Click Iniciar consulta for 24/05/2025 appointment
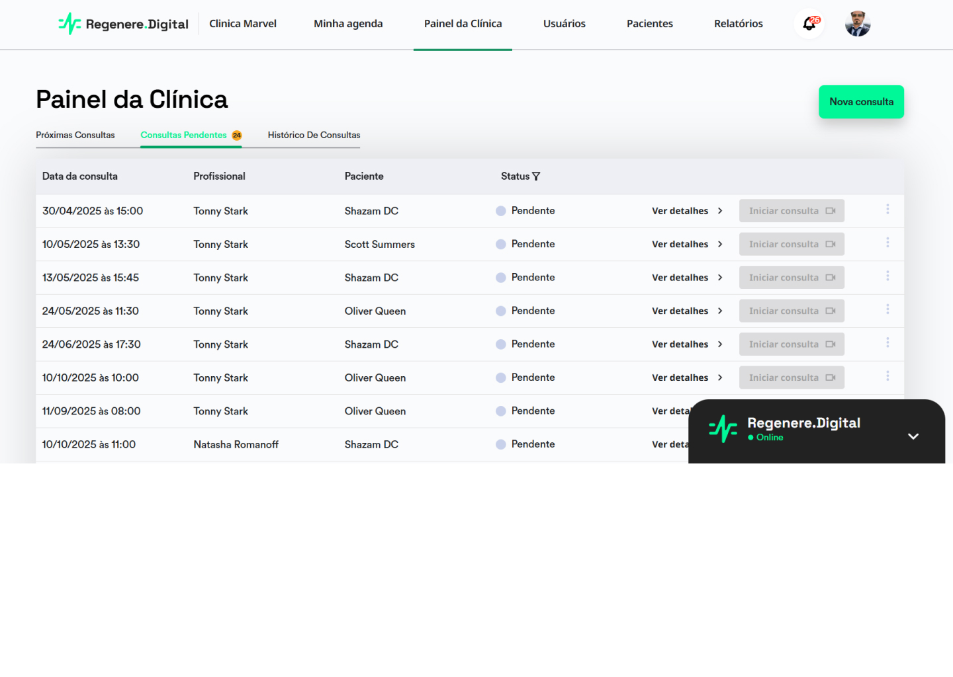953x677 pixels. [x=792, y=311]
